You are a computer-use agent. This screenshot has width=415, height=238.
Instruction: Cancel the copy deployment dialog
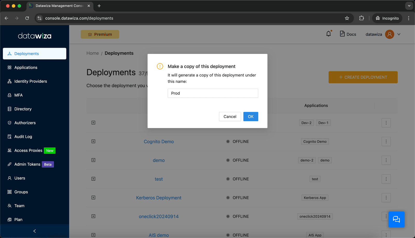click(x=230, y=117)
